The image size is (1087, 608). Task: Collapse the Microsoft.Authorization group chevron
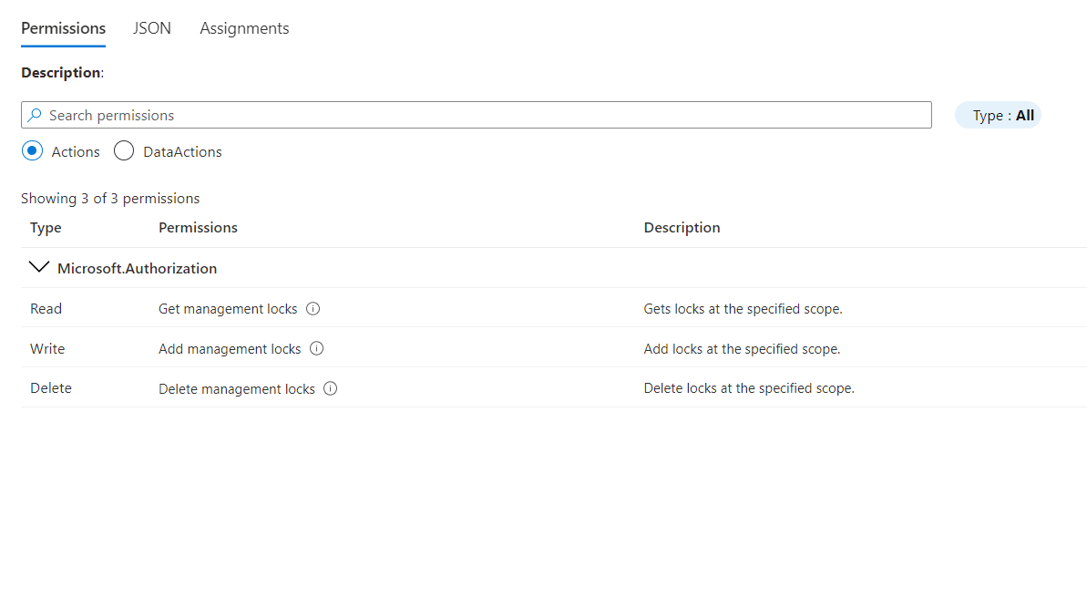(39, 268)
